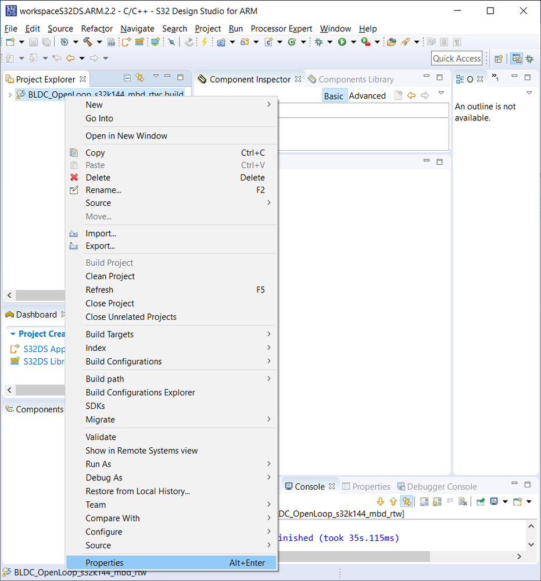Viewport: 541px width, 581px height.
Task: Click the New C source folder icon
Action: pos(245,42)
